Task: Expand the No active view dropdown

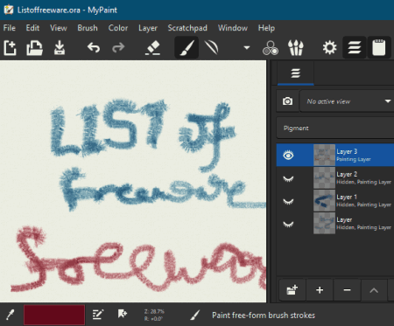Action: 347,101
